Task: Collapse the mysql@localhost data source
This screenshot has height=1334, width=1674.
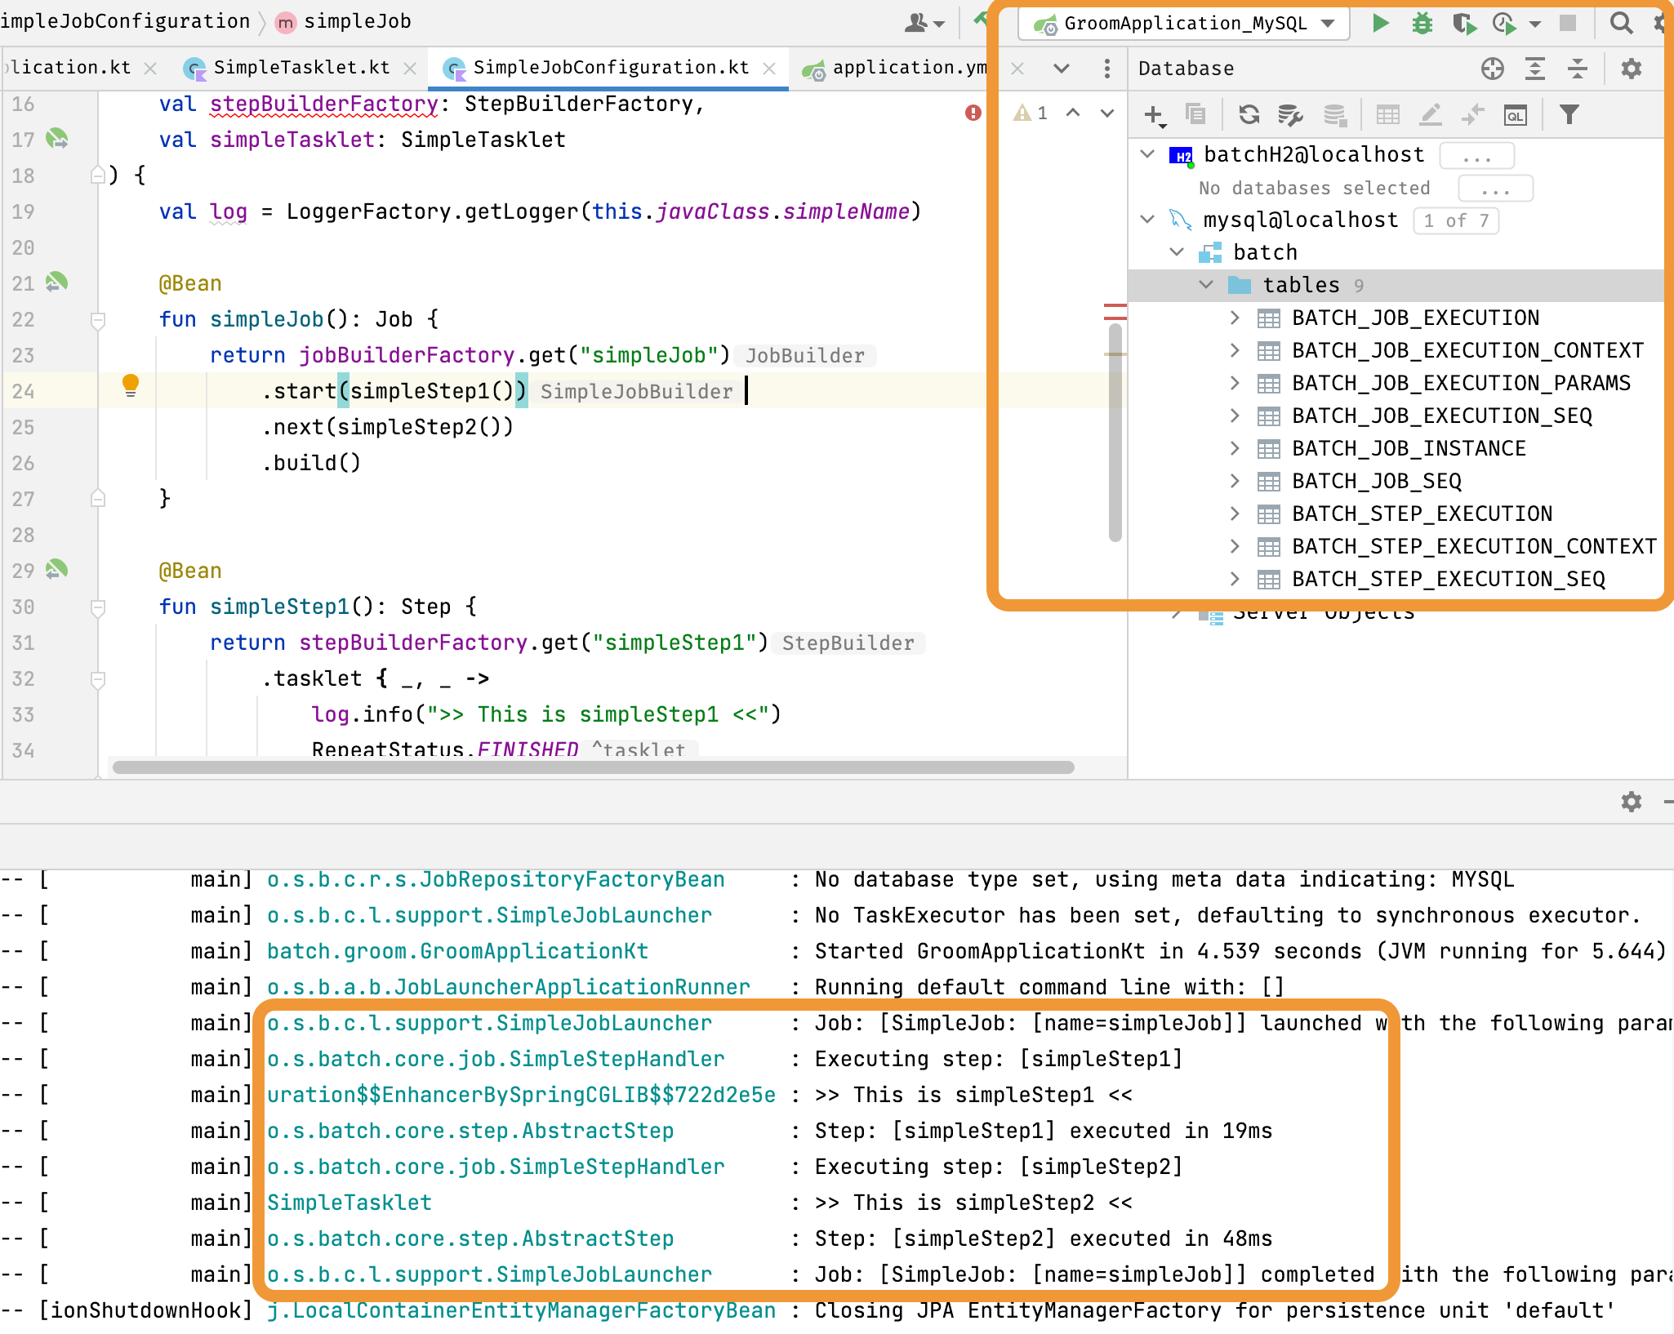Action: click(x=1147, y=220)
